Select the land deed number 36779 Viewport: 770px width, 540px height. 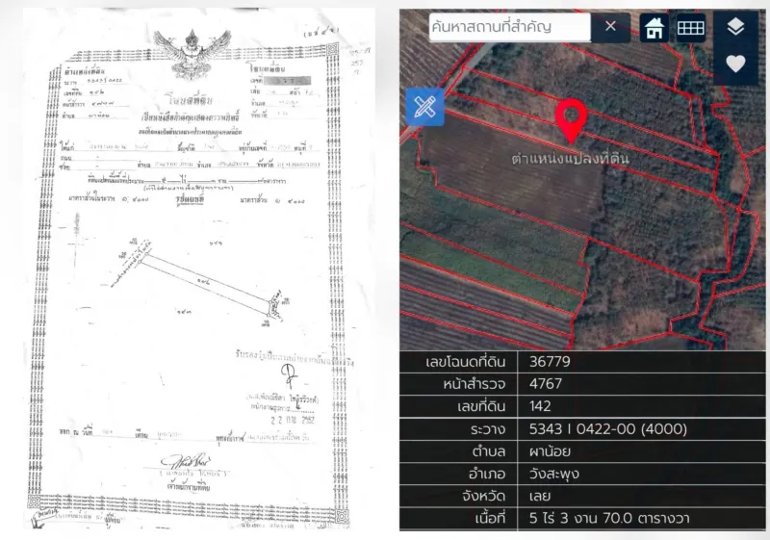point(550,362)
